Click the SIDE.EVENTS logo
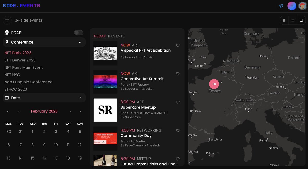The height and width of the screenshot is (169, 308). coord(21,5)
